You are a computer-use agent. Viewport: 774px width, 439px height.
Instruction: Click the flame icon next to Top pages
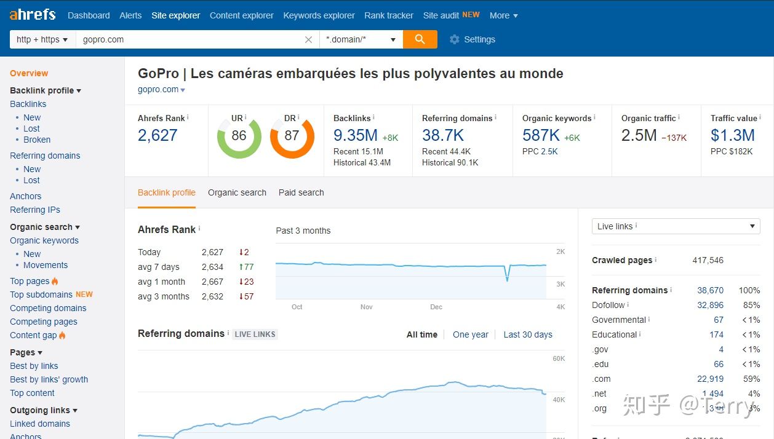(55, 281)
